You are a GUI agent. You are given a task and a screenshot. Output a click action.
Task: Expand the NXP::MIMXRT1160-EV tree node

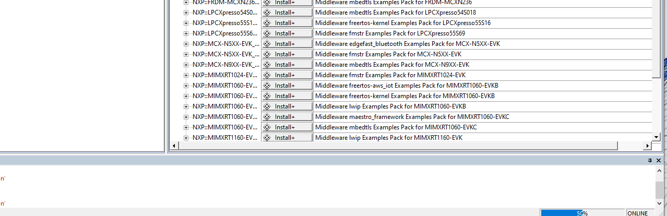point(186,138)
